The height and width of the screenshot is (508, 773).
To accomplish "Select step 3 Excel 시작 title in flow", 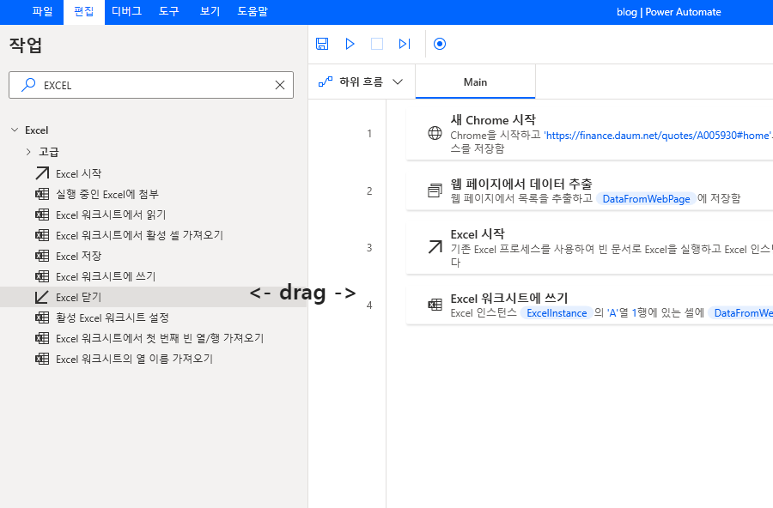I will tap(478, 234).
